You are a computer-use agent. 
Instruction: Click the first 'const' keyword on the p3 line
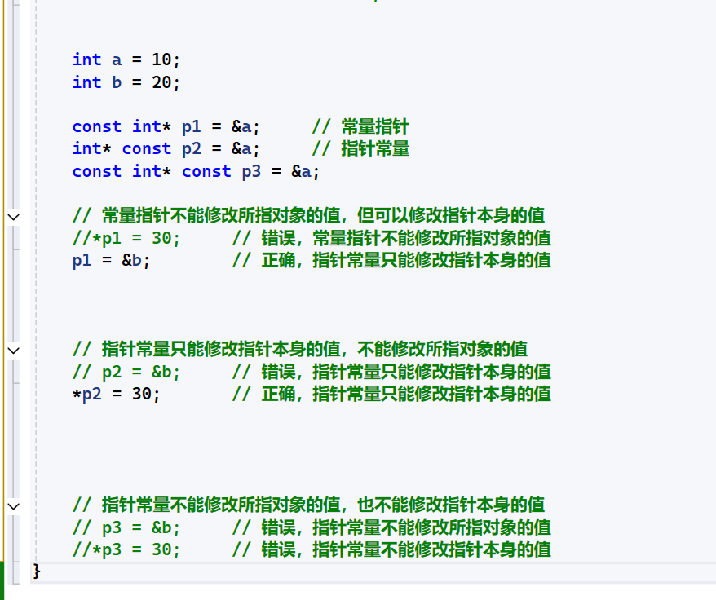[x=96, y=171]
